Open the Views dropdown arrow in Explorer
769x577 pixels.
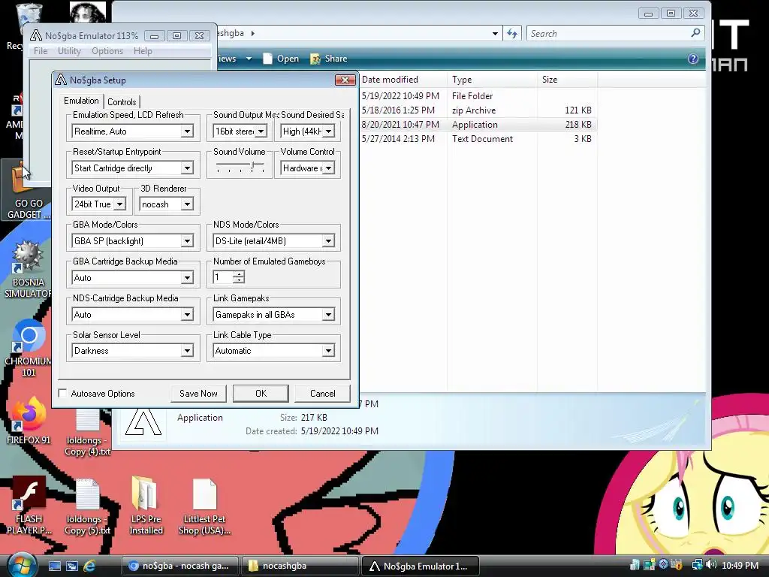249,59
